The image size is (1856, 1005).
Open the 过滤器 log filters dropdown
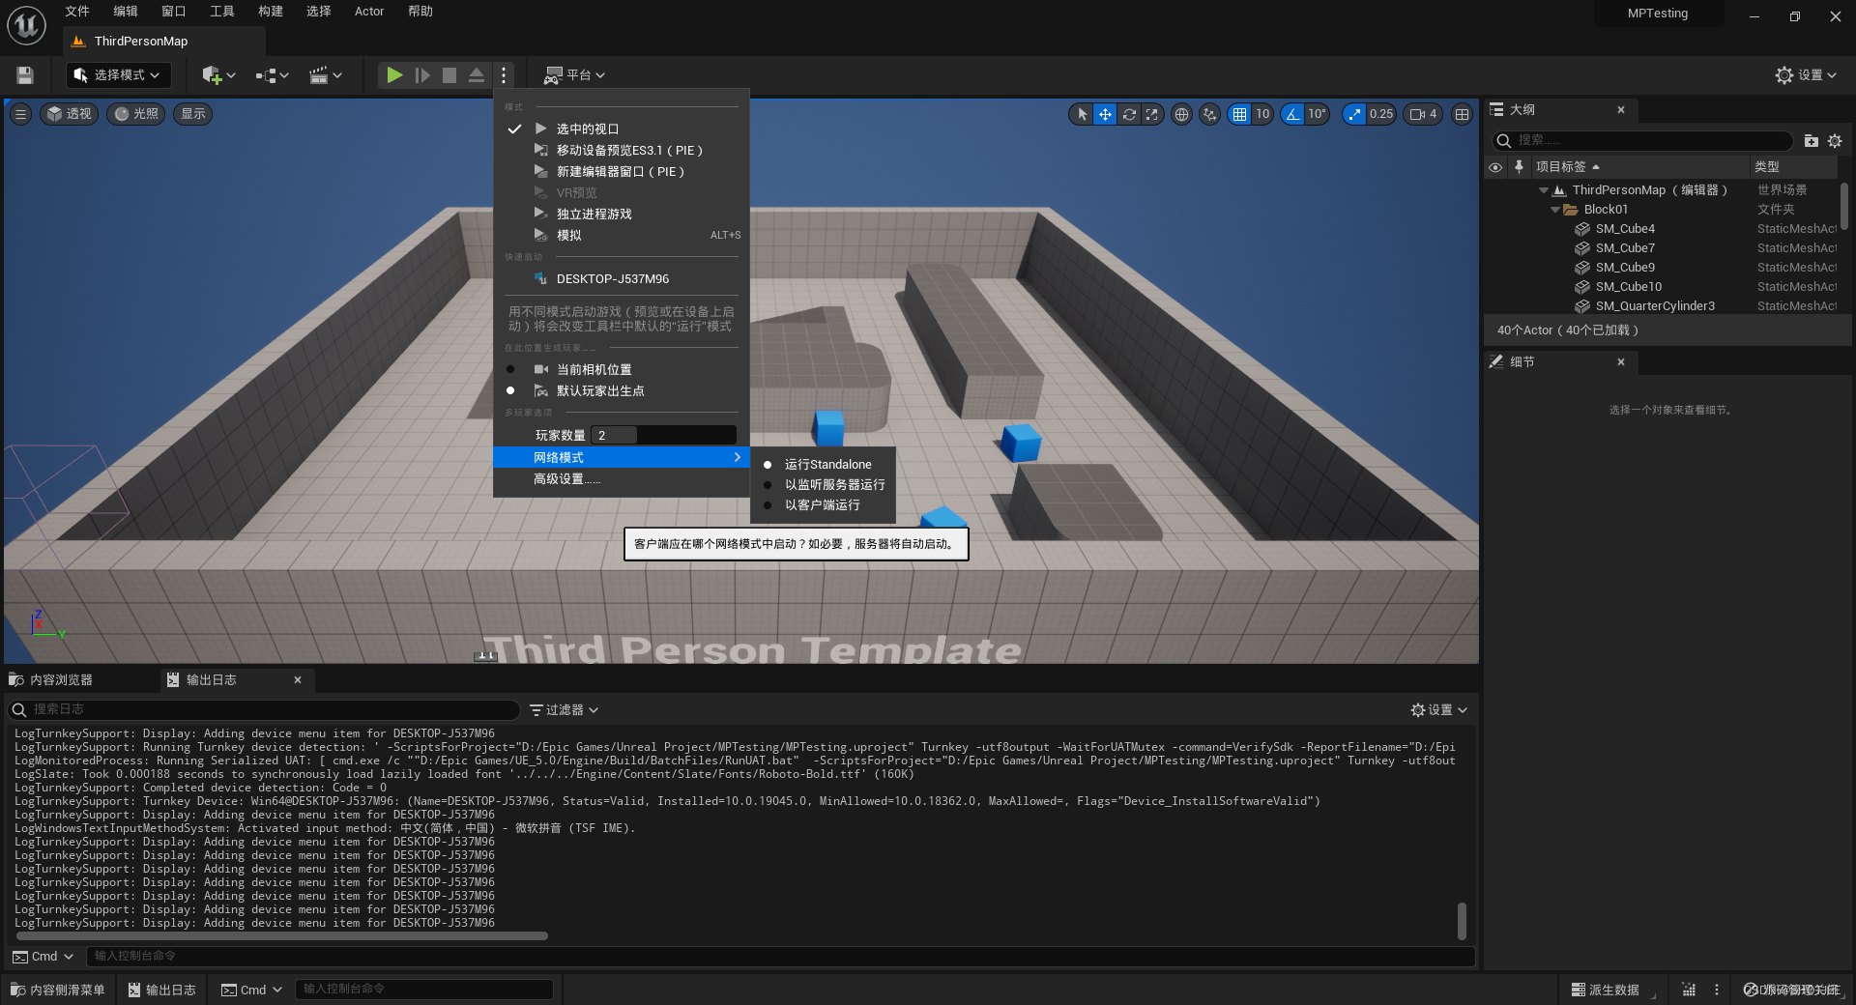click(x=565, y=710)
